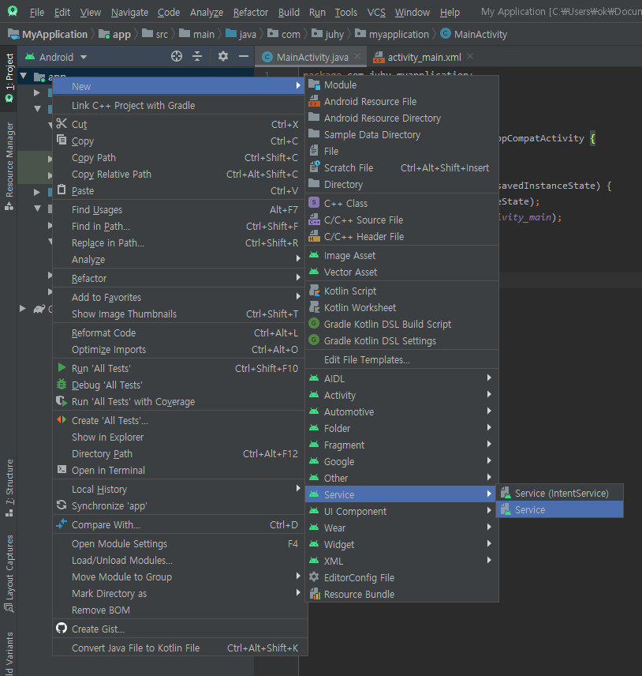Open Android view dropdown in Project panel
This screenshot has height=676, width=642.
coord(57,57)
